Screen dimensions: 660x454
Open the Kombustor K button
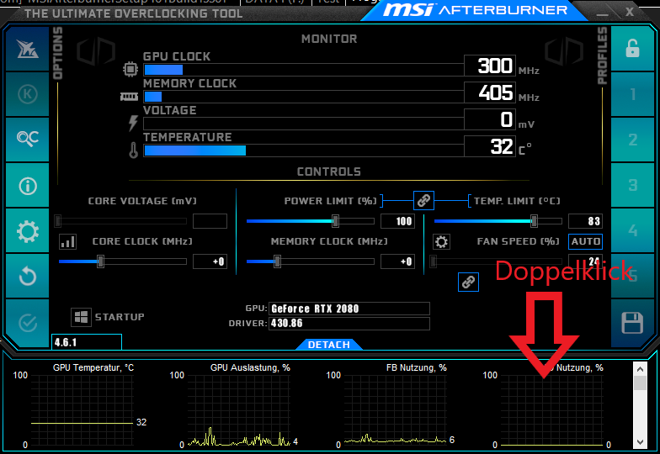point(27,94)
